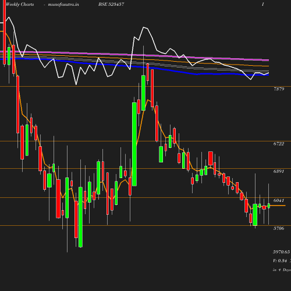Viewport: 291px width, 291px height.
Task: Click the 6391 price level label
Action: coord(279,171)
